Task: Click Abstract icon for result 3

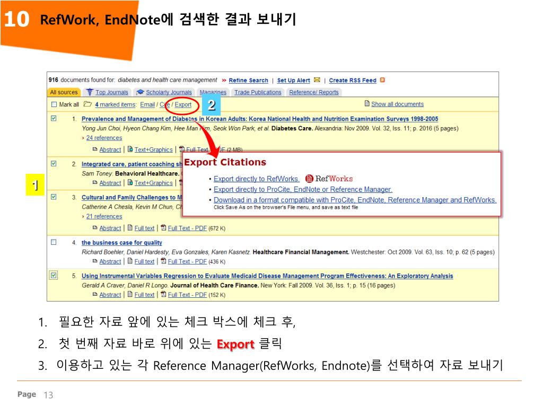Action: tap(95, 228)
